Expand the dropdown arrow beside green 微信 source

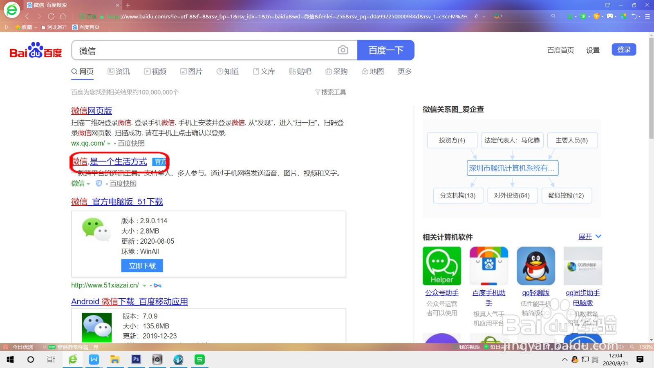(x=88, y=184)
